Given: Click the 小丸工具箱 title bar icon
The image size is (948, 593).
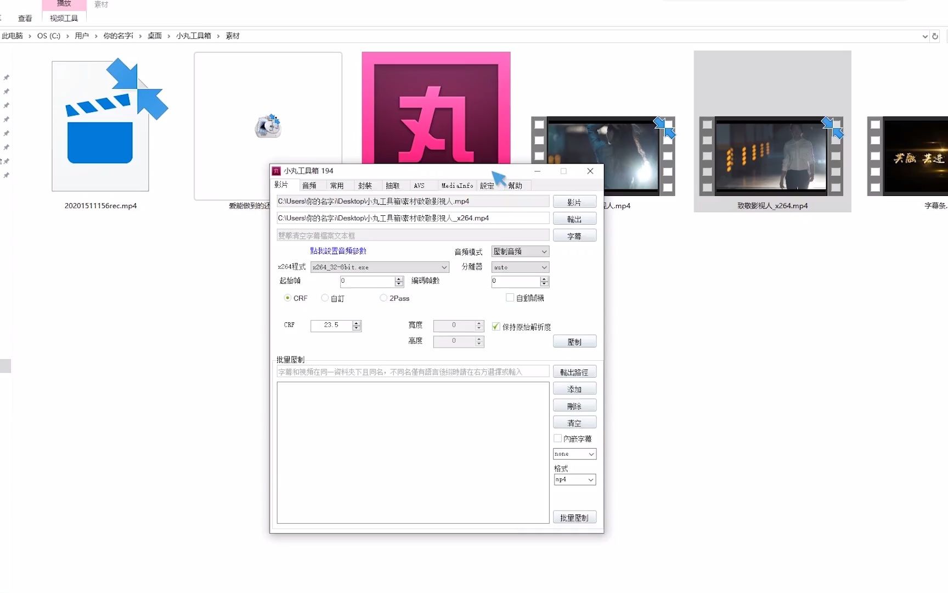Looking at the screenshot, I should (276, 171).
